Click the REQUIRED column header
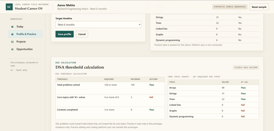The image size is (274, 131). 109,79
